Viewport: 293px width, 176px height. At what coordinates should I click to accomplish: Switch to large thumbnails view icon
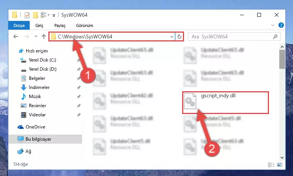(x=280, y=165)
